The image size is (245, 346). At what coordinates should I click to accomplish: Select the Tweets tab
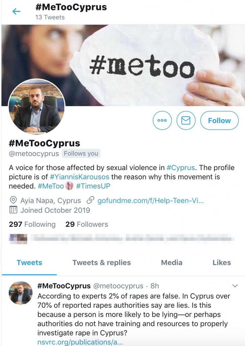tap(29, 263)
